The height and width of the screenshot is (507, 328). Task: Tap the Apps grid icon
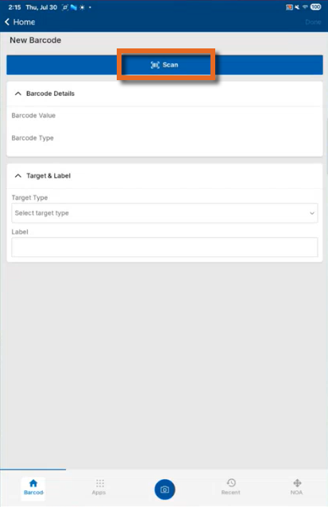pos(100,483)
